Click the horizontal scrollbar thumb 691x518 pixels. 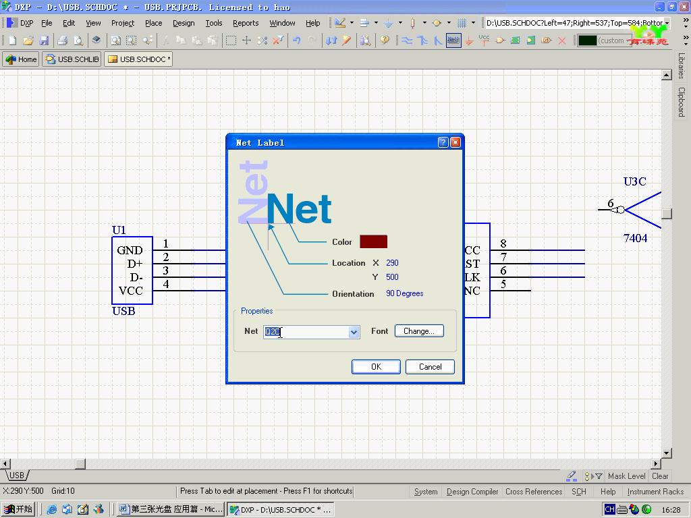coord(80,464)
